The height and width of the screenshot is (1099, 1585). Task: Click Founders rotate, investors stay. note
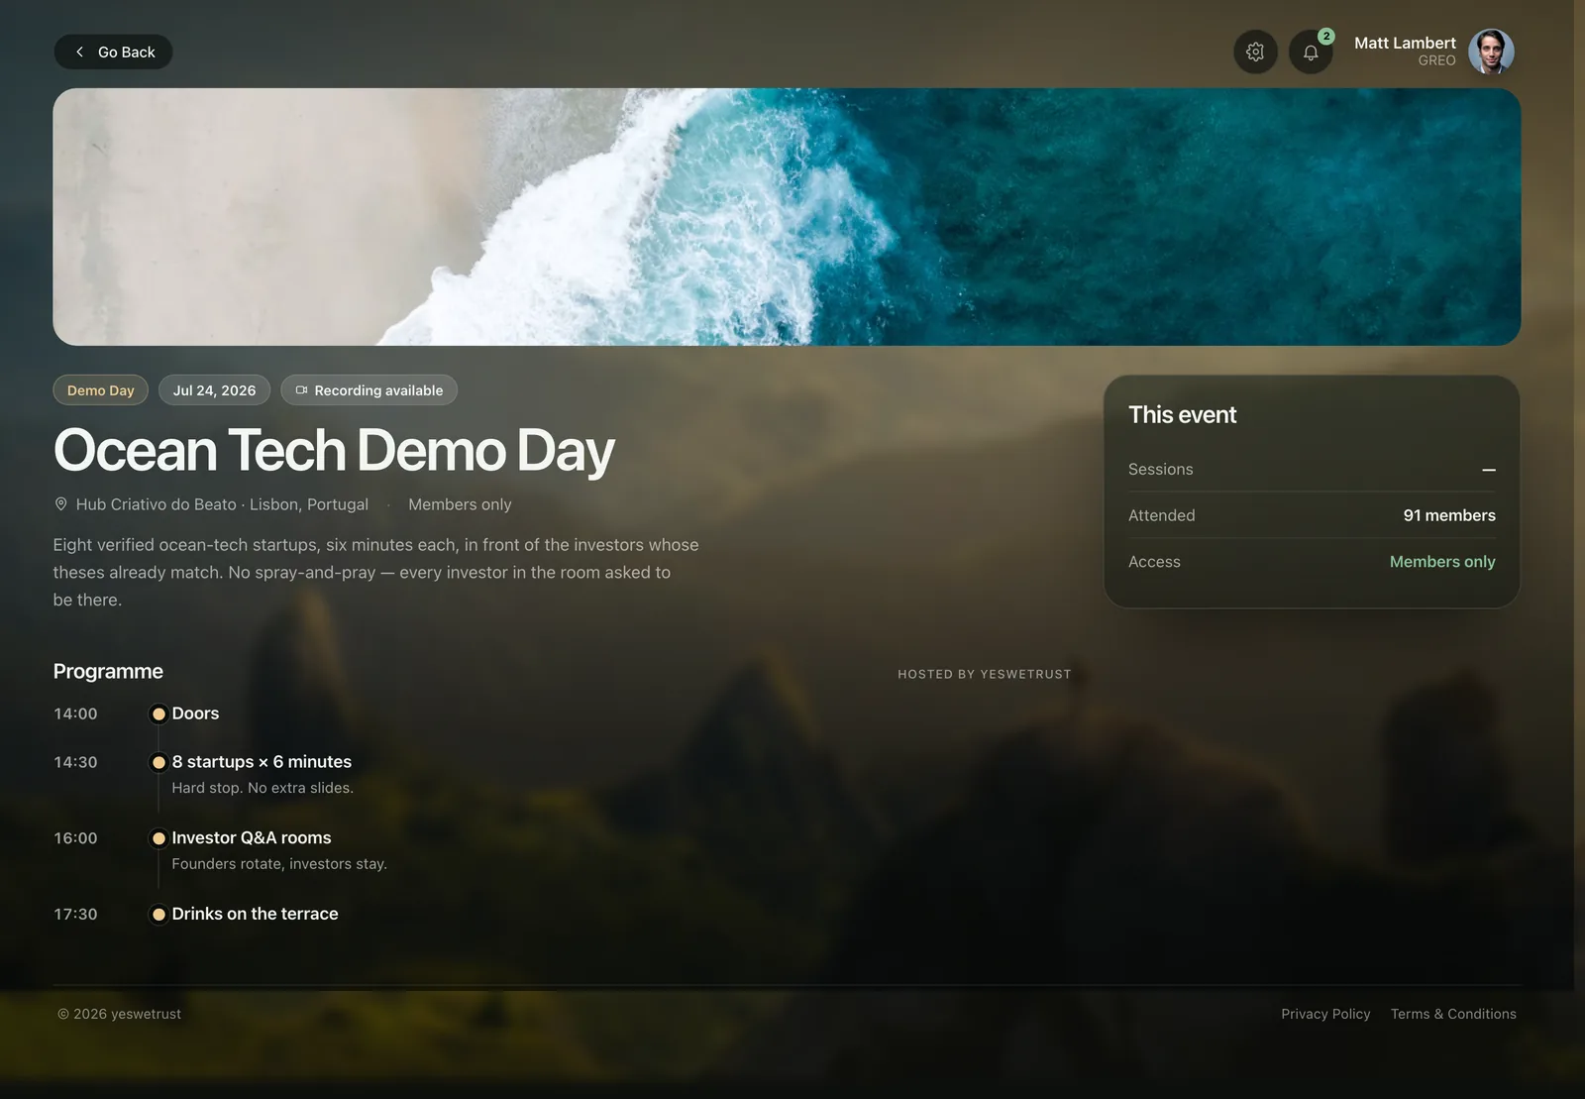[279, 864]
